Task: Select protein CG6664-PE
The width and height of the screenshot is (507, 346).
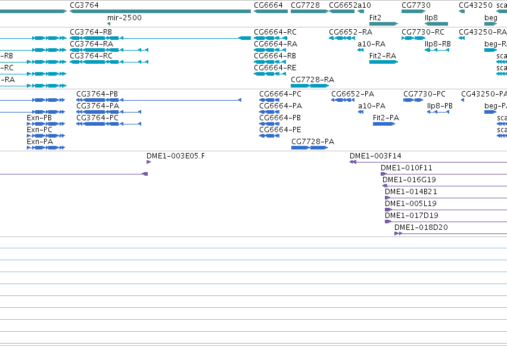Action: click(x=269, y=136)
